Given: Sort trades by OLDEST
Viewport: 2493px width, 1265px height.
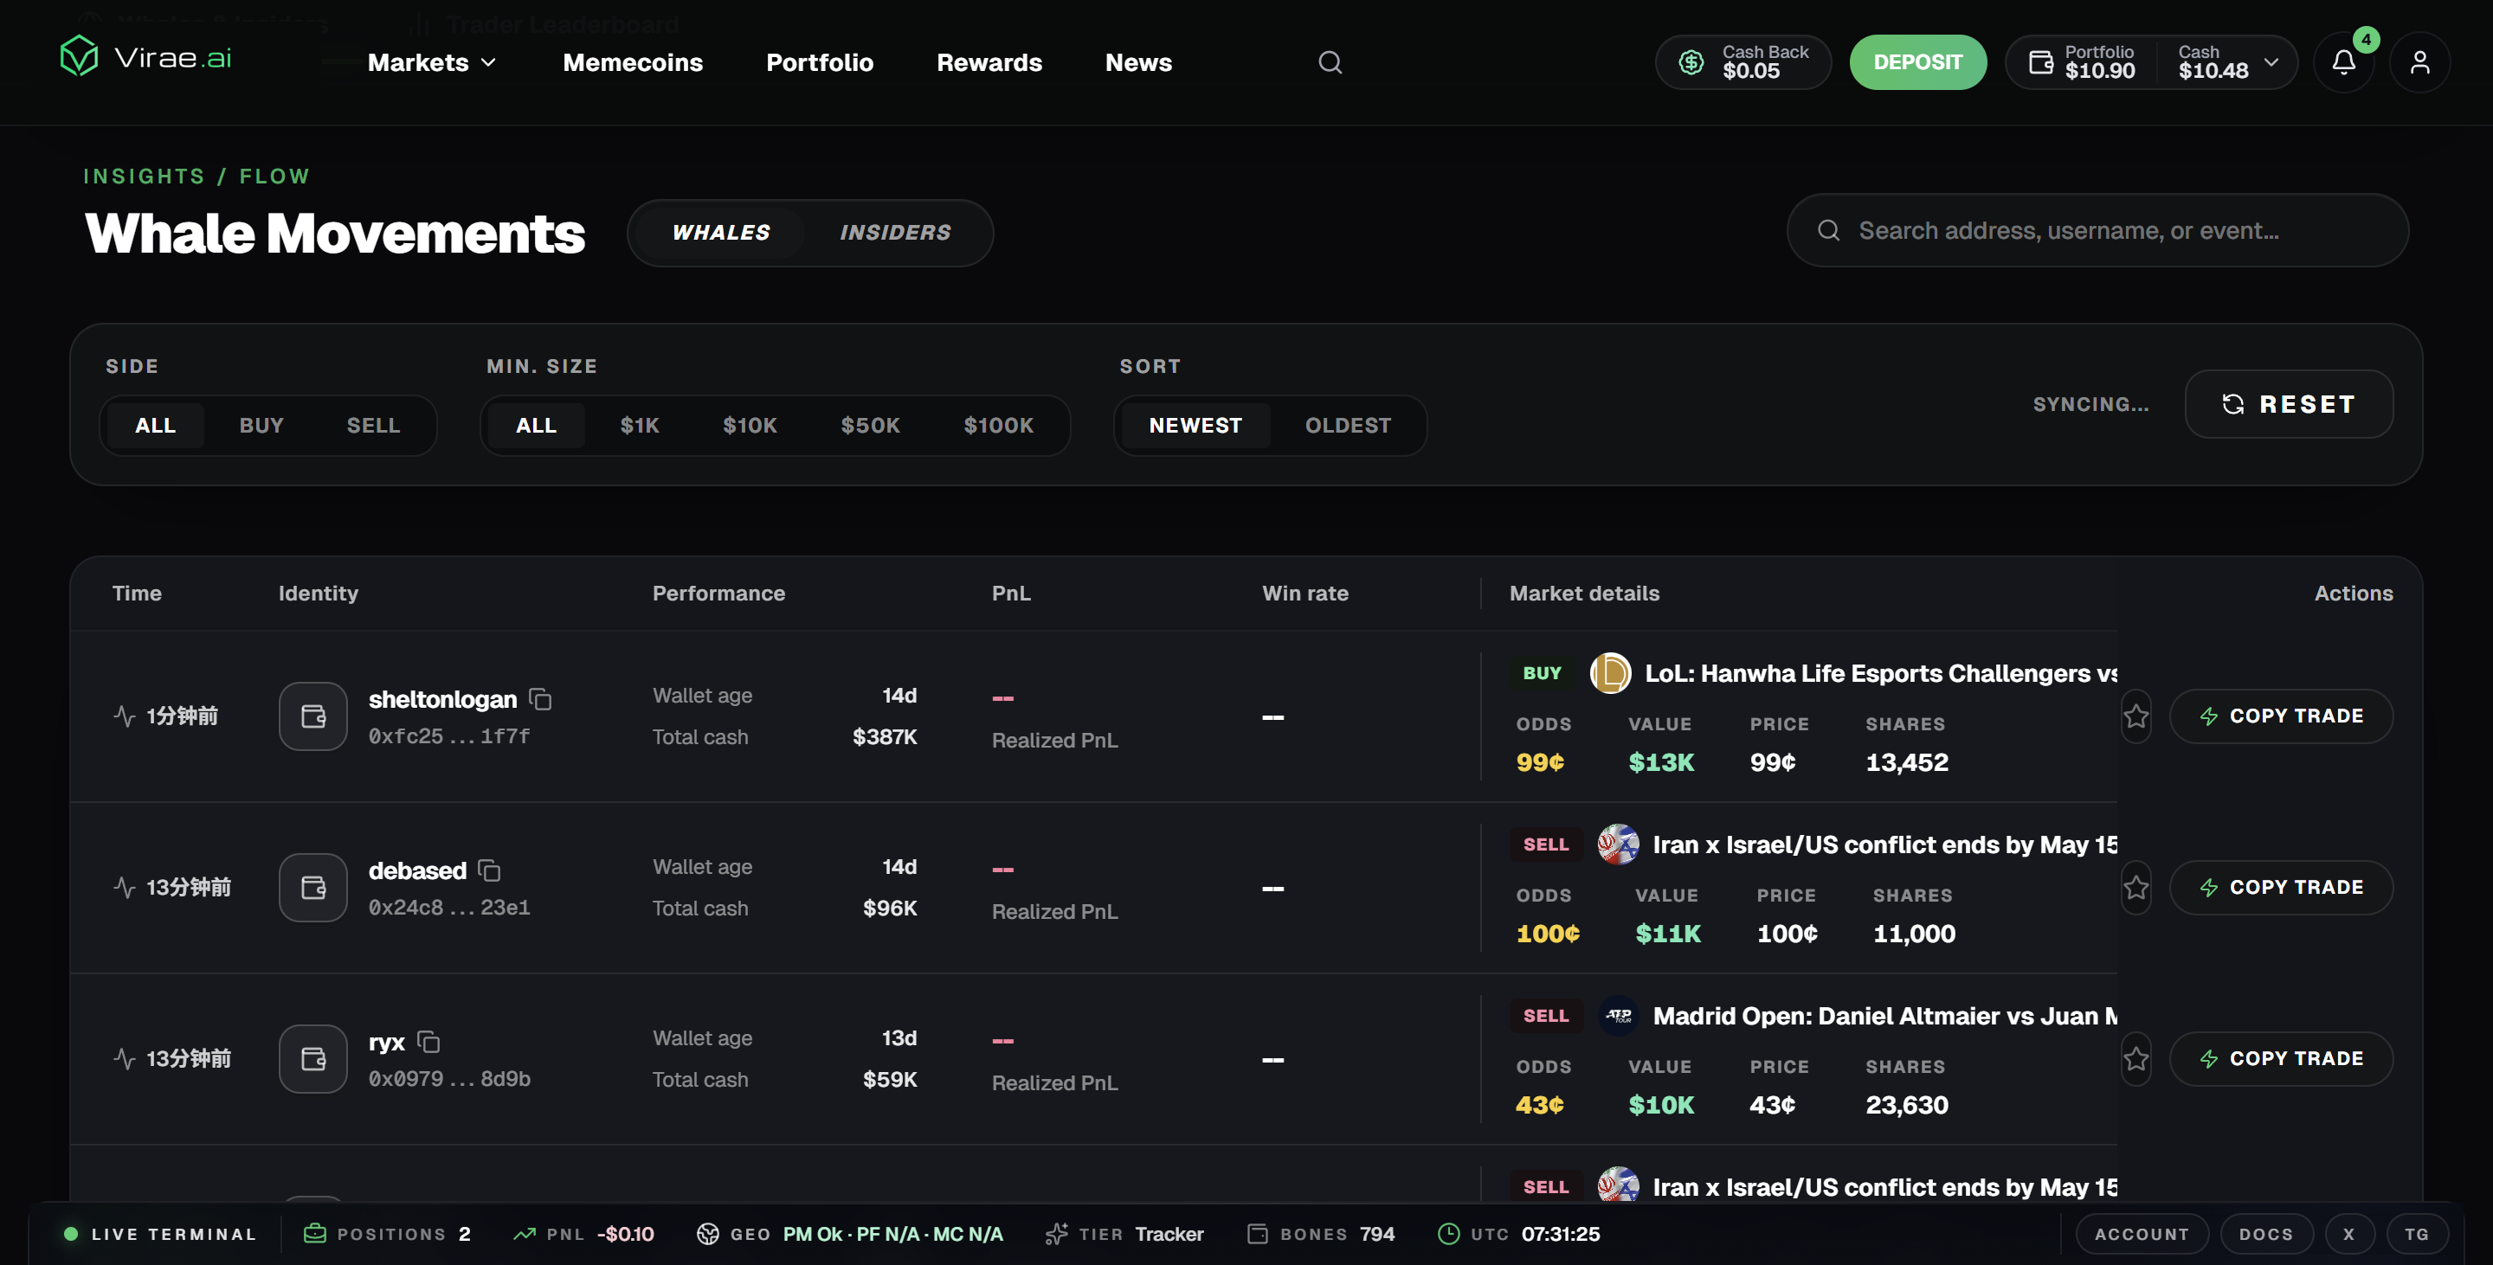Looking at the screenshot, I should pos(1348,426).
